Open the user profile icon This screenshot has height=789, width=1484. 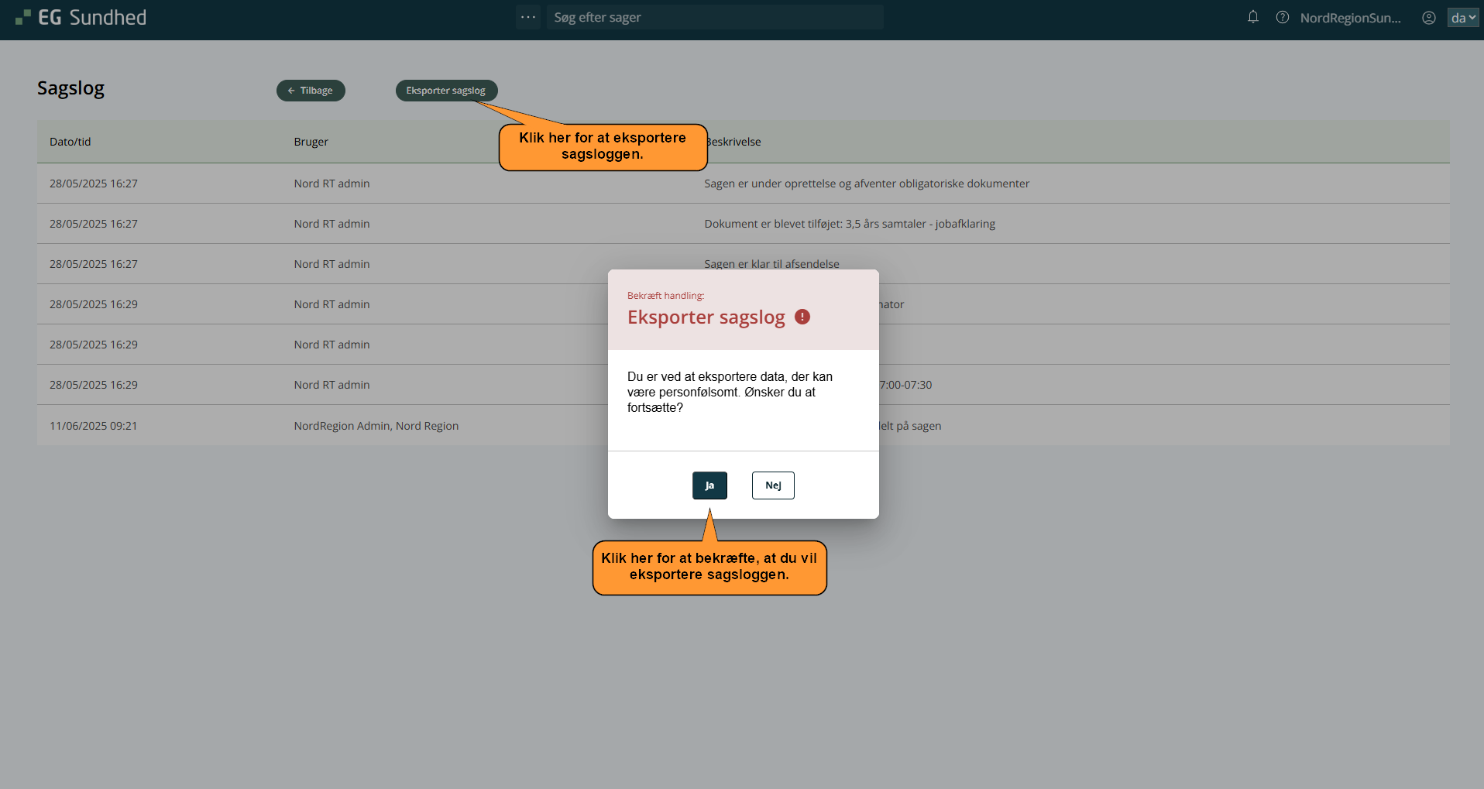[1428, 18]
